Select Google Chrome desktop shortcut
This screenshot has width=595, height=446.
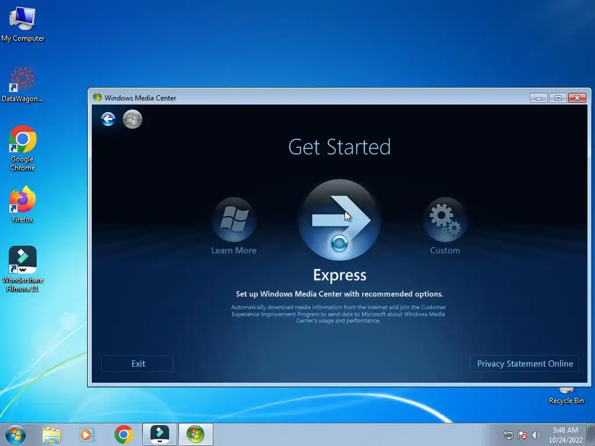click(x=23, y=148)
